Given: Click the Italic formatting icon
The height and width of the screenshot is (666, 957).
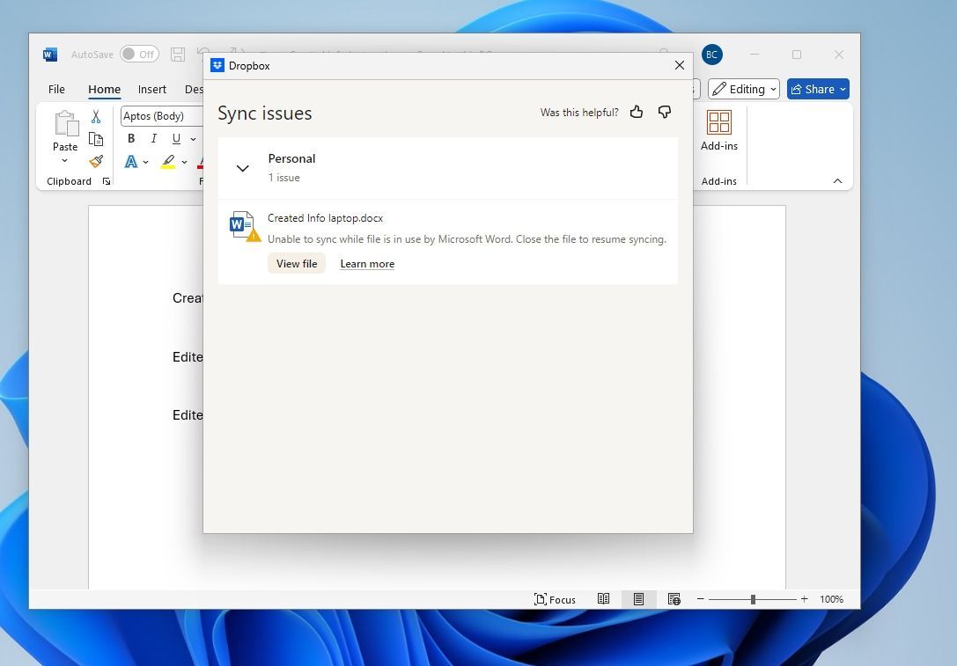Looking at the screenshot, I should [153, 138].
